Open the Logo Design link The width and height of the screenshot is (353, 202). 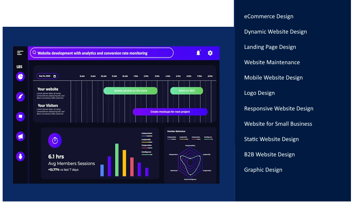[x=259, y=93]
